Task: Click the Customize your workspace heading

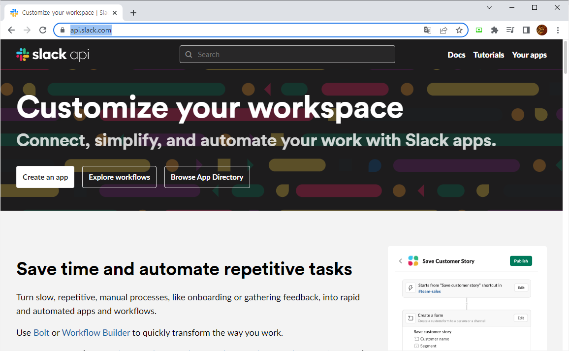Action: (x=210, y=107)
